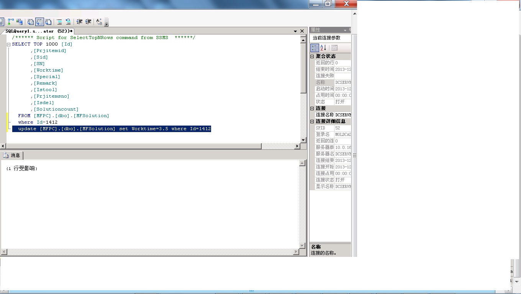Viewport: 521px width, 294px height.
Task: Uncomment the selected lines icon
Action: (68, 22)
